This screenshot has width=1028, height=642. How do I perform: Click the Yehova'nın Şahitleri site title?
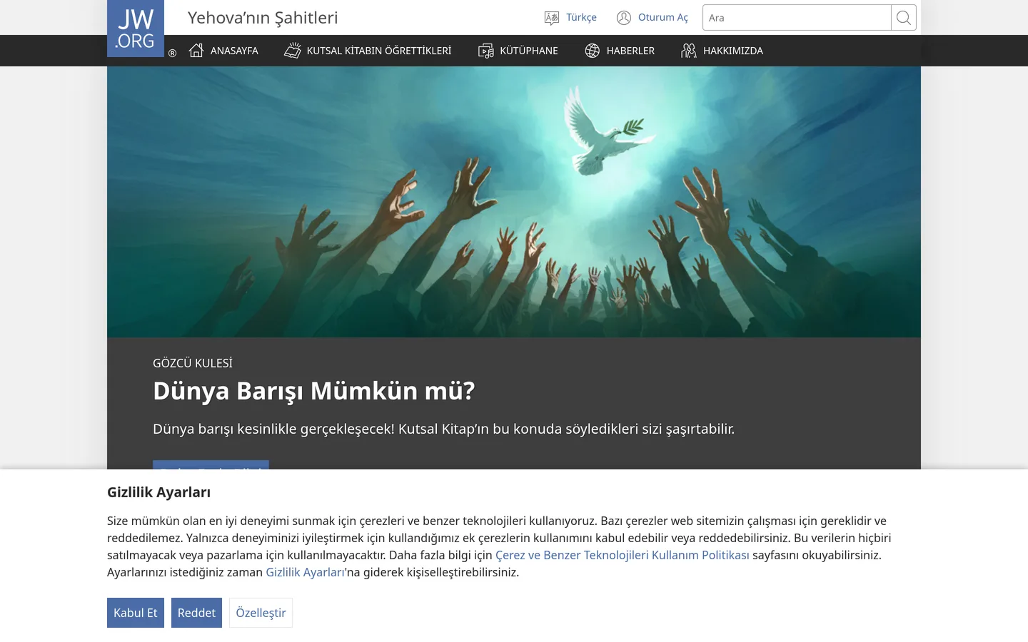tap(263, 18)
